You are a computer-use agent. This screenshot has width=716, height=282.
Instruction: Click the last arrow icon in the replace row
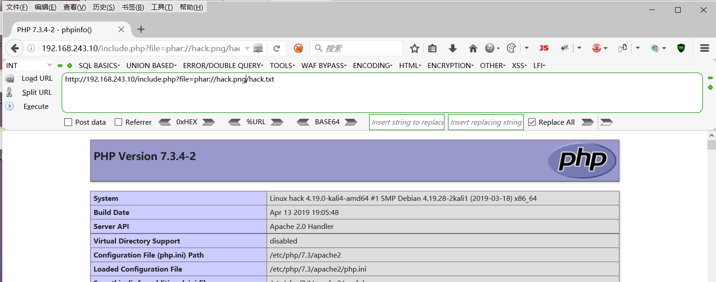point(606,122)
